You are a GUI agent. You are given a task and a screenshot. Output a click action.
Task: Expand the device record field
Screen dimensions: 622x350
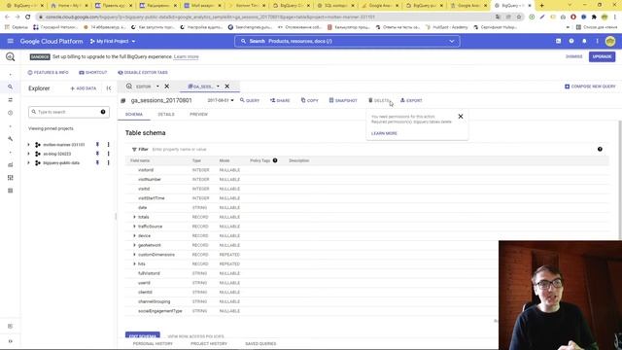tap(134, 235)
